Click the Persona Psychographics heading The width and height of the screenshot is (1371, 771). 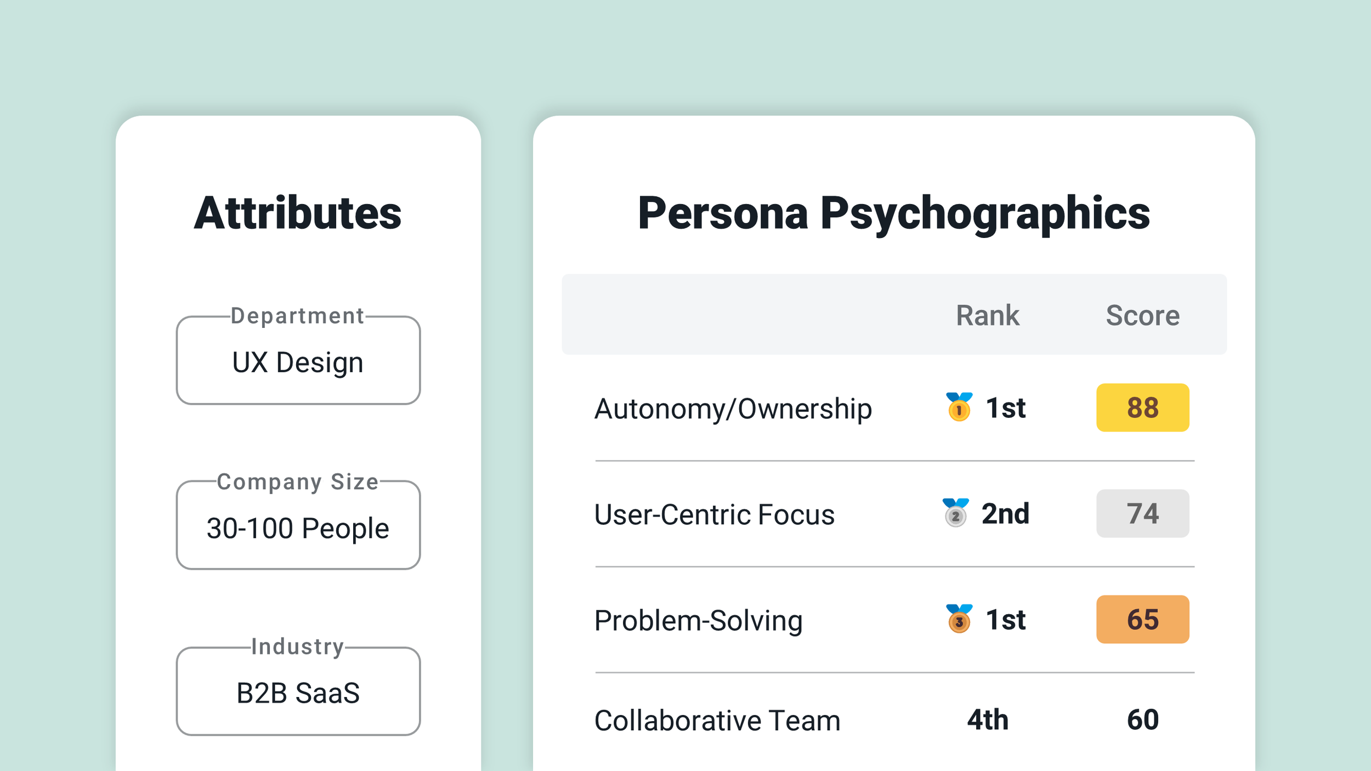[x=894, y=214]
